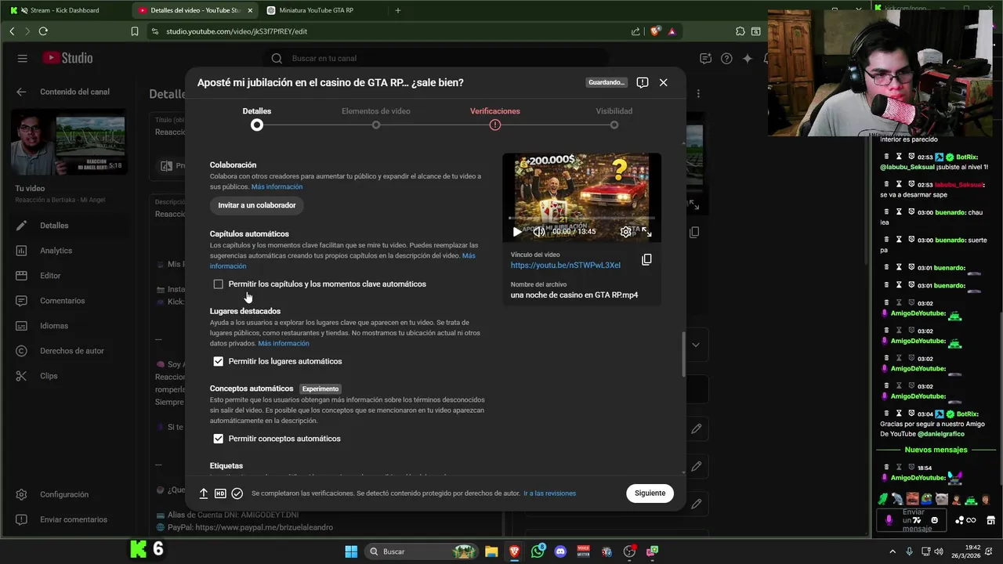Open Windows Start menu
The image size is (1003, 564).
[351, 551]
